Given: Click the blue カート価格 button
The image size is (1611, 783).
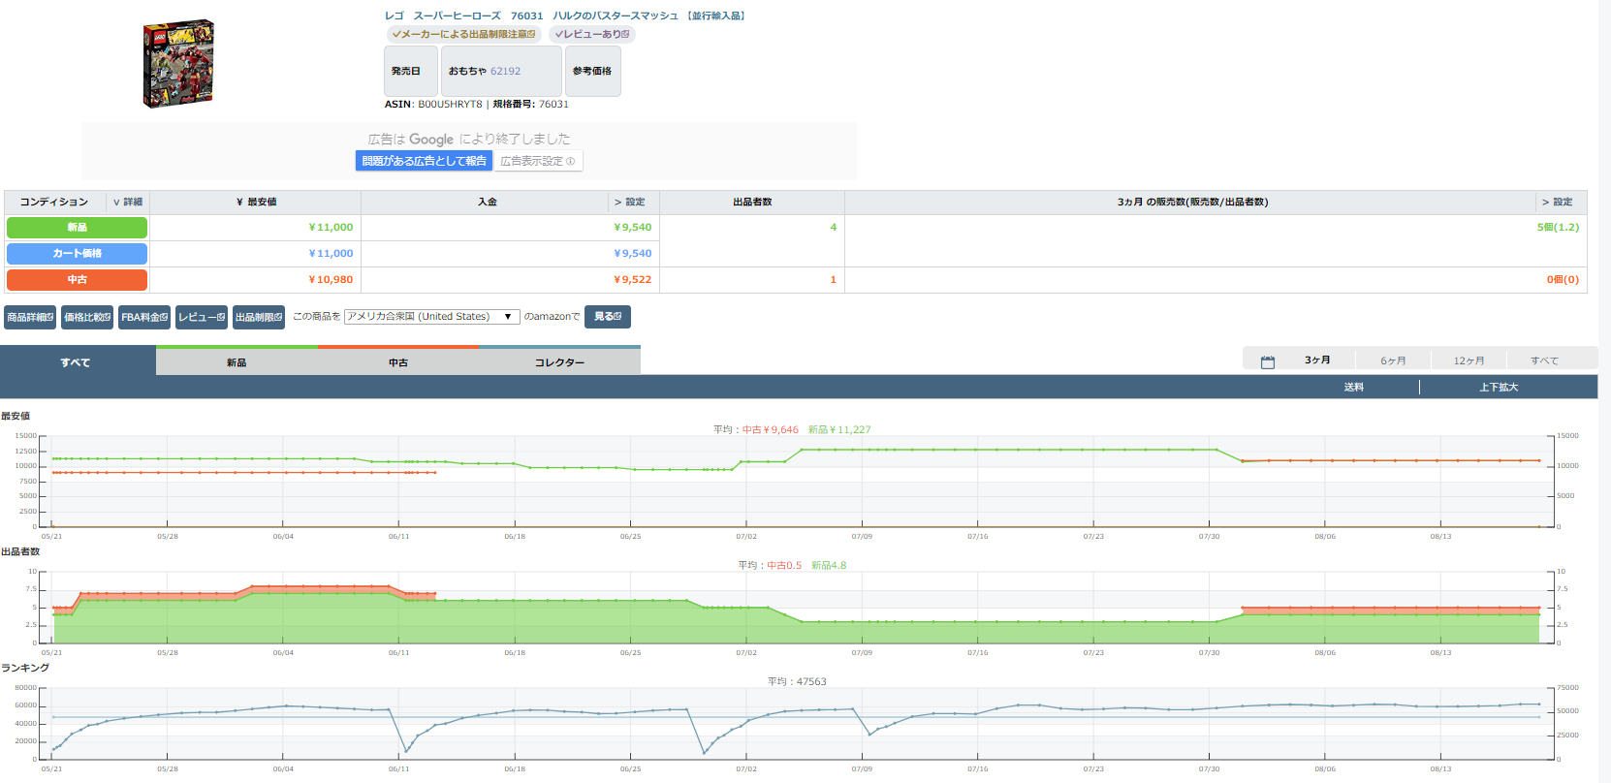Looking at the screenshot, I should point(77,254).
